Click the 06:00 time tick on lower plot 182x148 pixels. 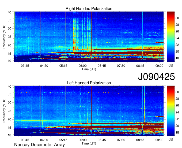point(82,140)
